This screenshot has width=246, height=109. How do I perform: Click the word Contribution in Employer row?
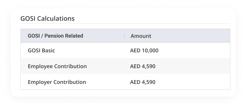(70, 82)
